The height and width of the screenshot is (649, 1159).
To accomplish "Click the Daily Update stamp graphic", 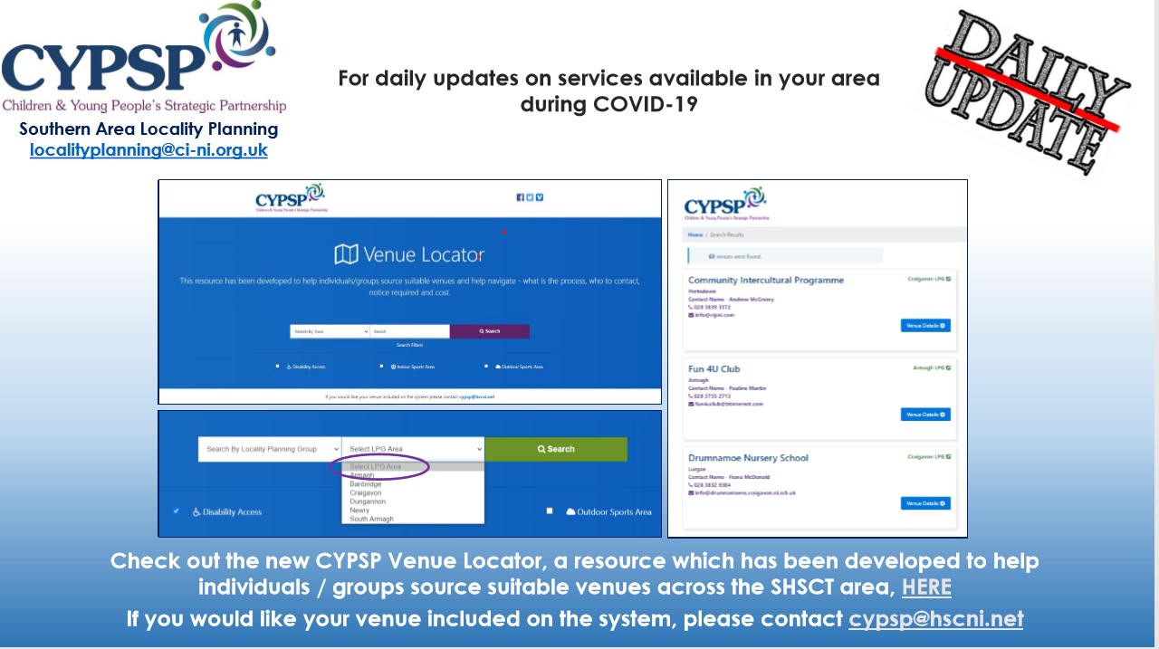I will (1023, 91).
